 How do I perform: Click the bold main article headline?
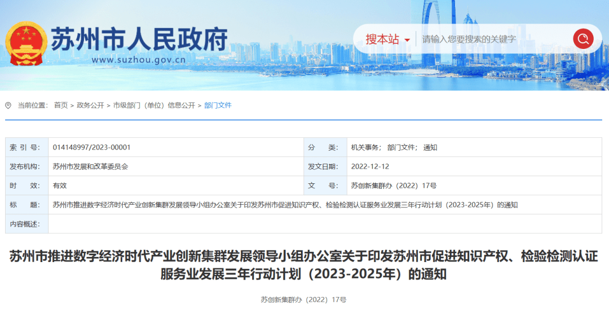[304, 265]
